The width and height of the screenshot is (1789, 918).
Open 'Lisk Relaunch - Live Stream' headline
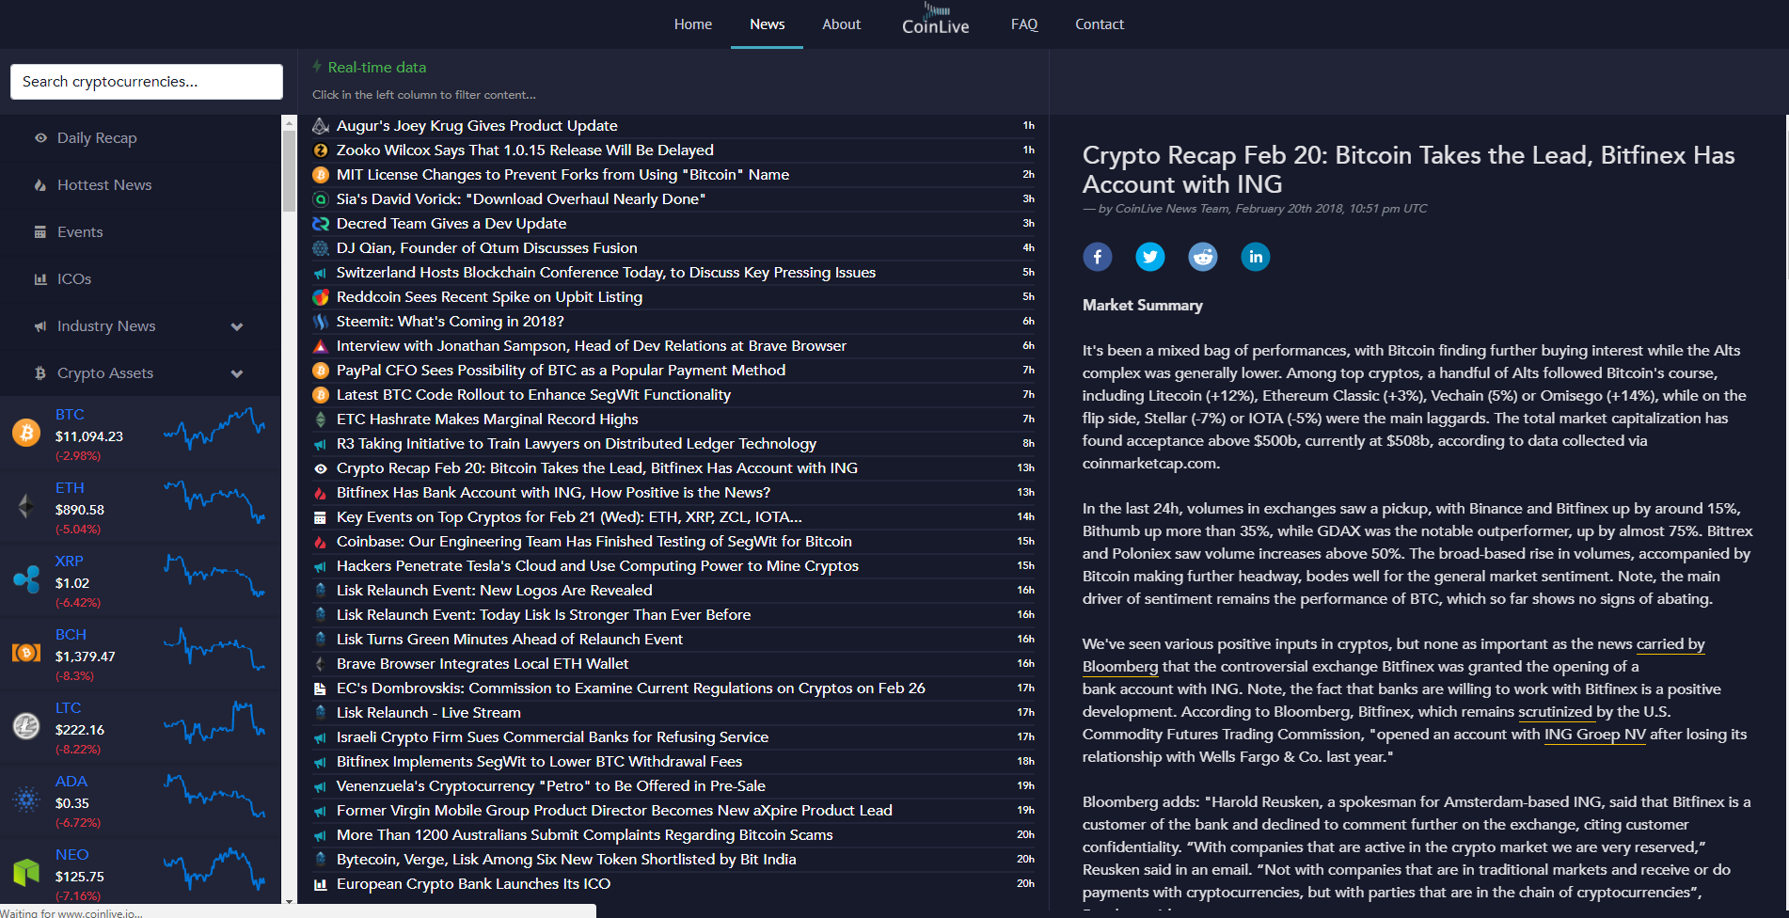(x=428, y=713)
